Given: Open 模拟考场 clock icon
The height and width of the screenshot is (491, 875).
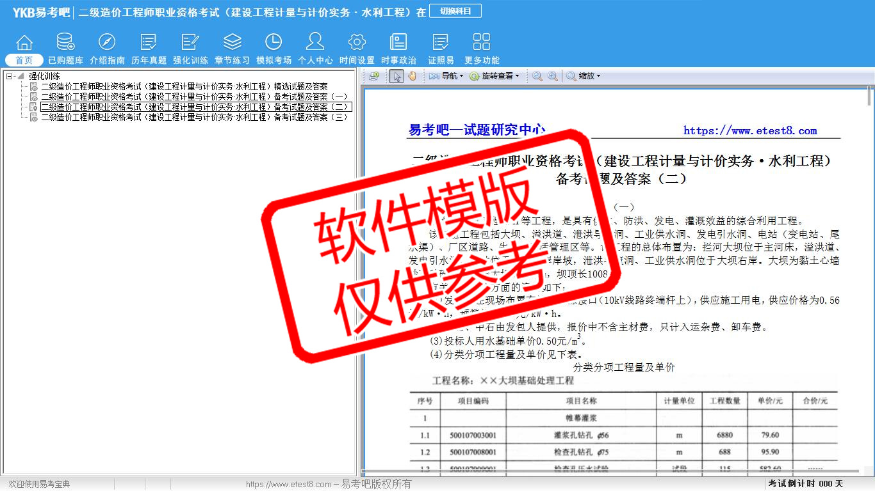Looking at the screenshot, I should pyautogui.click(x=274, y=43).
